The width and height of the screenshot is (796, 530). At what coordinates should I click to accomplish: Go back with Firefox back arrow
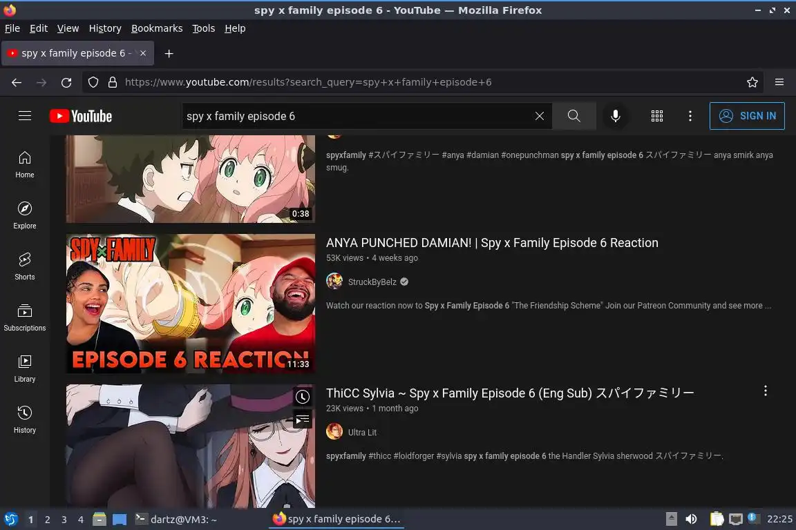coord(17,82)
